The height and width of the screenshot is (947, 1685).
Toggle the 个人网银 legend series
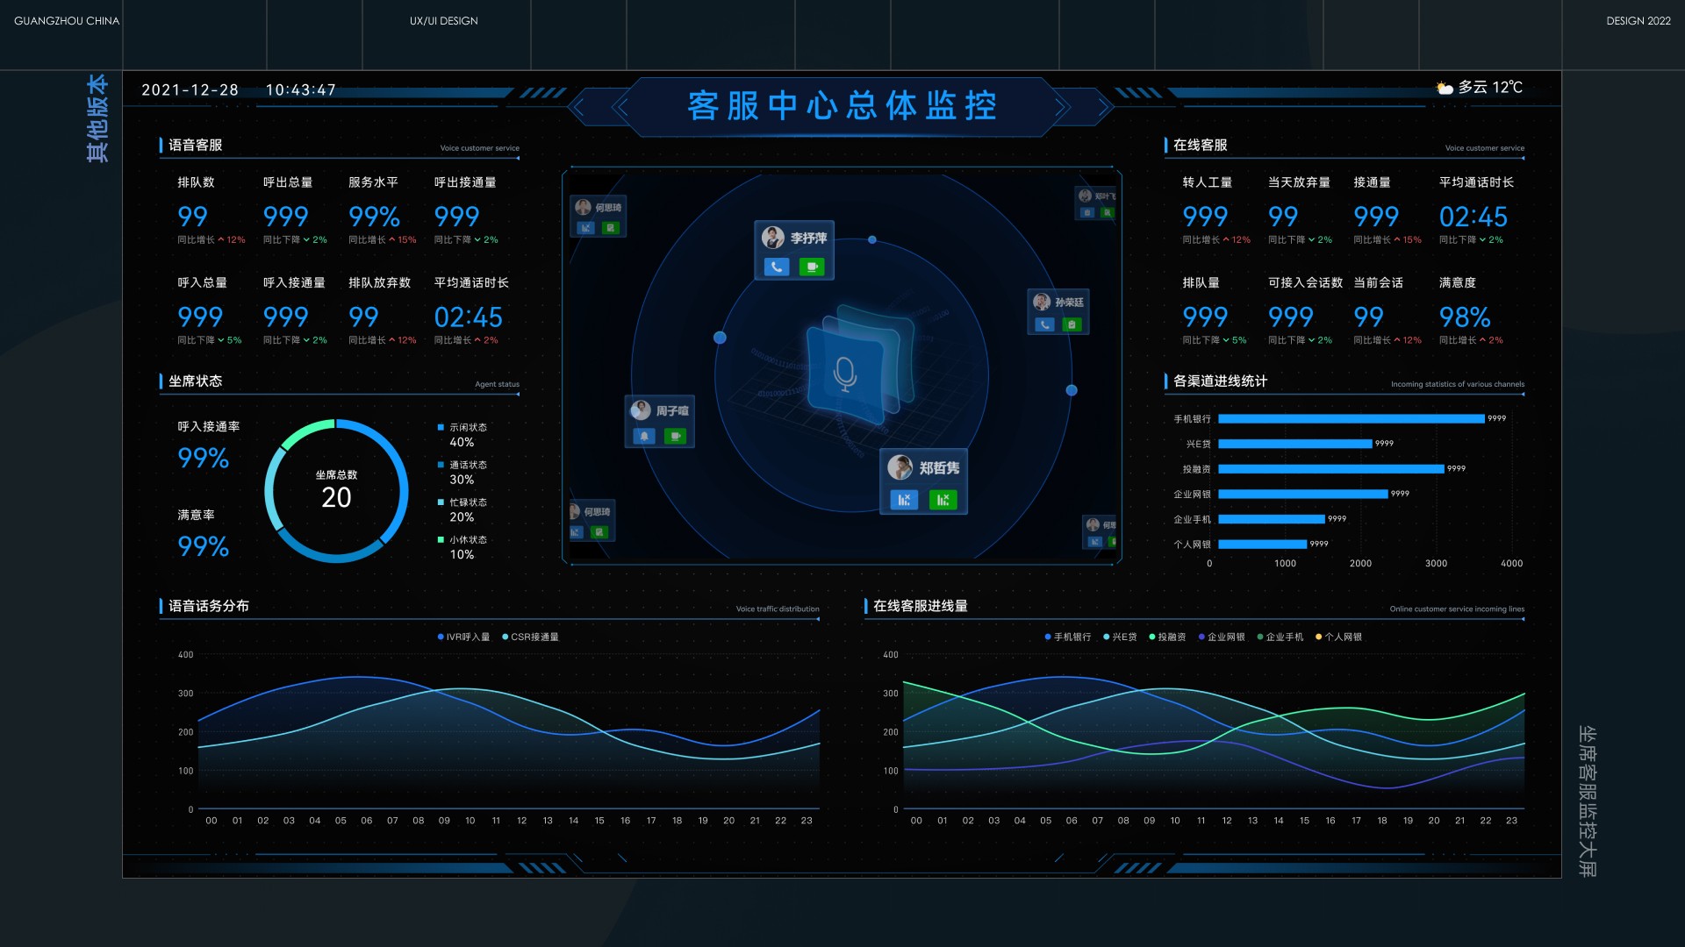[1338, 637]
